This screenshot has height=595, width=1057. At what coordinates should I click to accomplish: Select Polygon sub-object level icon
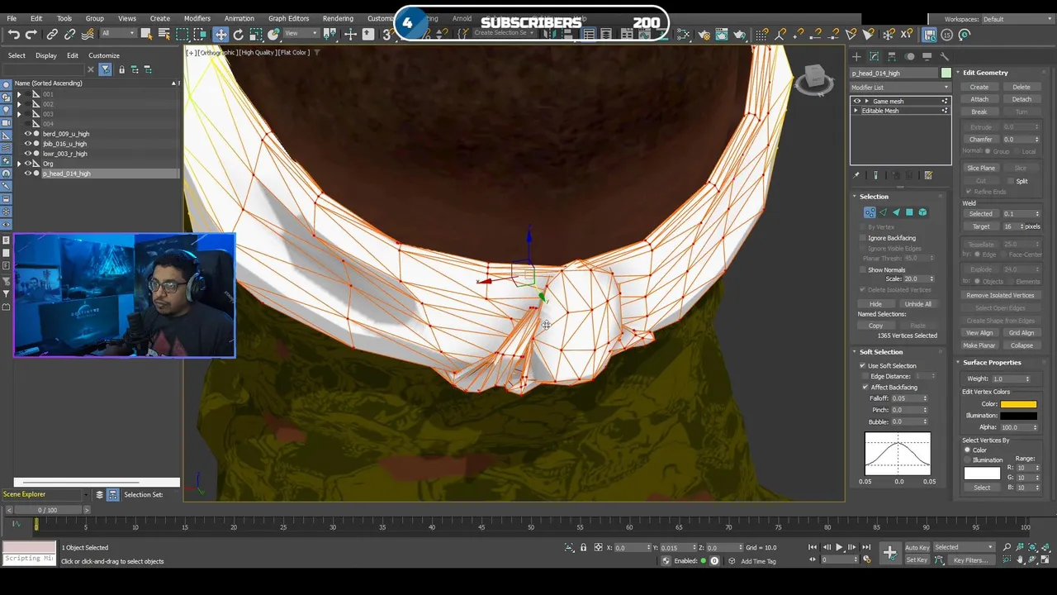click(909, 212)
